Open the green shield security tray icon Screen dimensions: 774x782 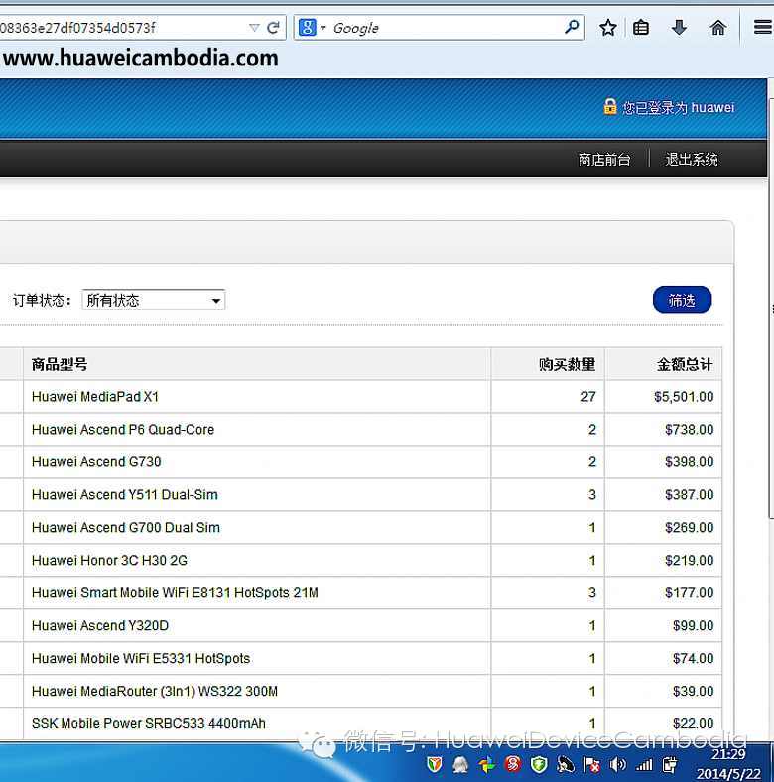[x=539, y=764]
